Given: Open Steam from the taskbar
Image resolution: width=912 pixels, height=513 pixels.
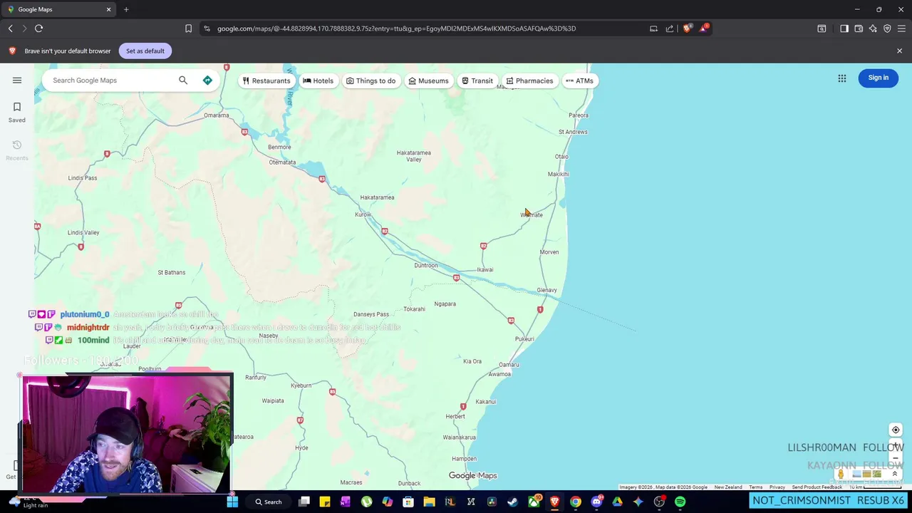Looking at the screenshot, I should coord(512,502).
